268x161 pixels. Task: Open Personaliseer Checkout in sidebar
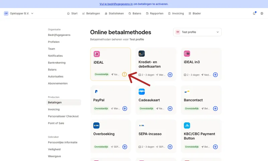[x=63, y=116]
